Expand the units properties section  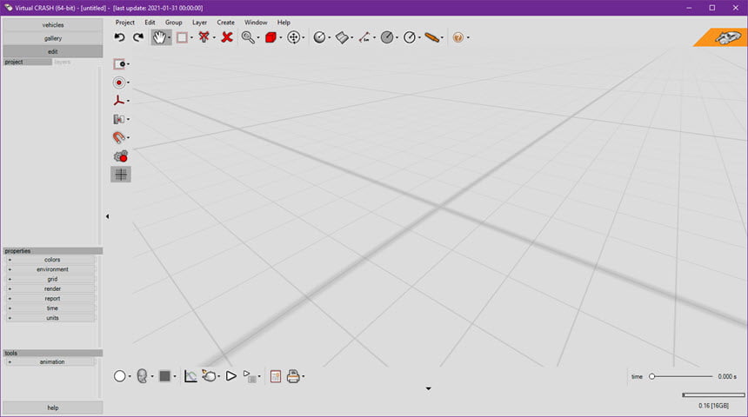click(x=50, y=318)
